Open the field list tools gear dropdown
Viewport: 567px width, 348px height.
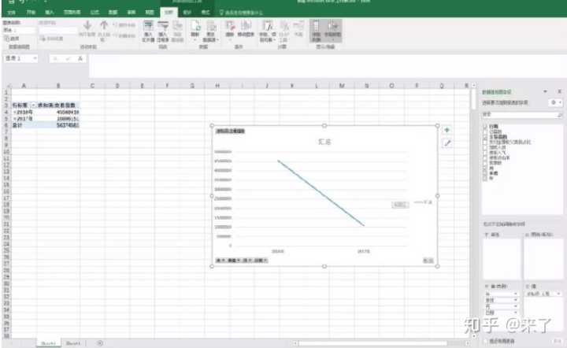(558, 102)
